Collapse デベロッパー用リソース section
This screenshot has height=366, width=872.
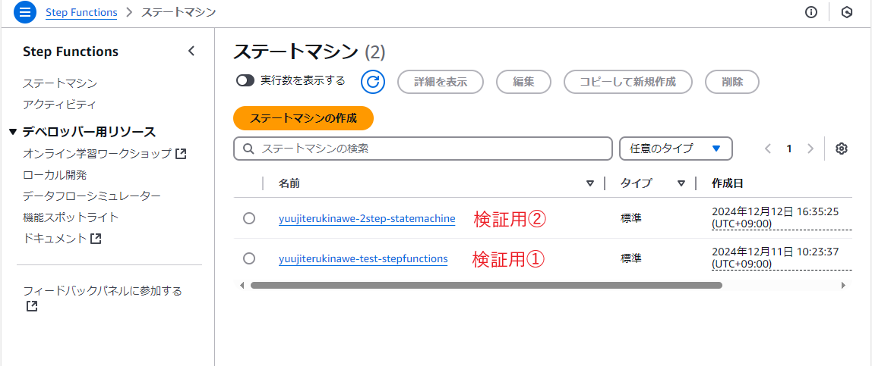[14, 132]
